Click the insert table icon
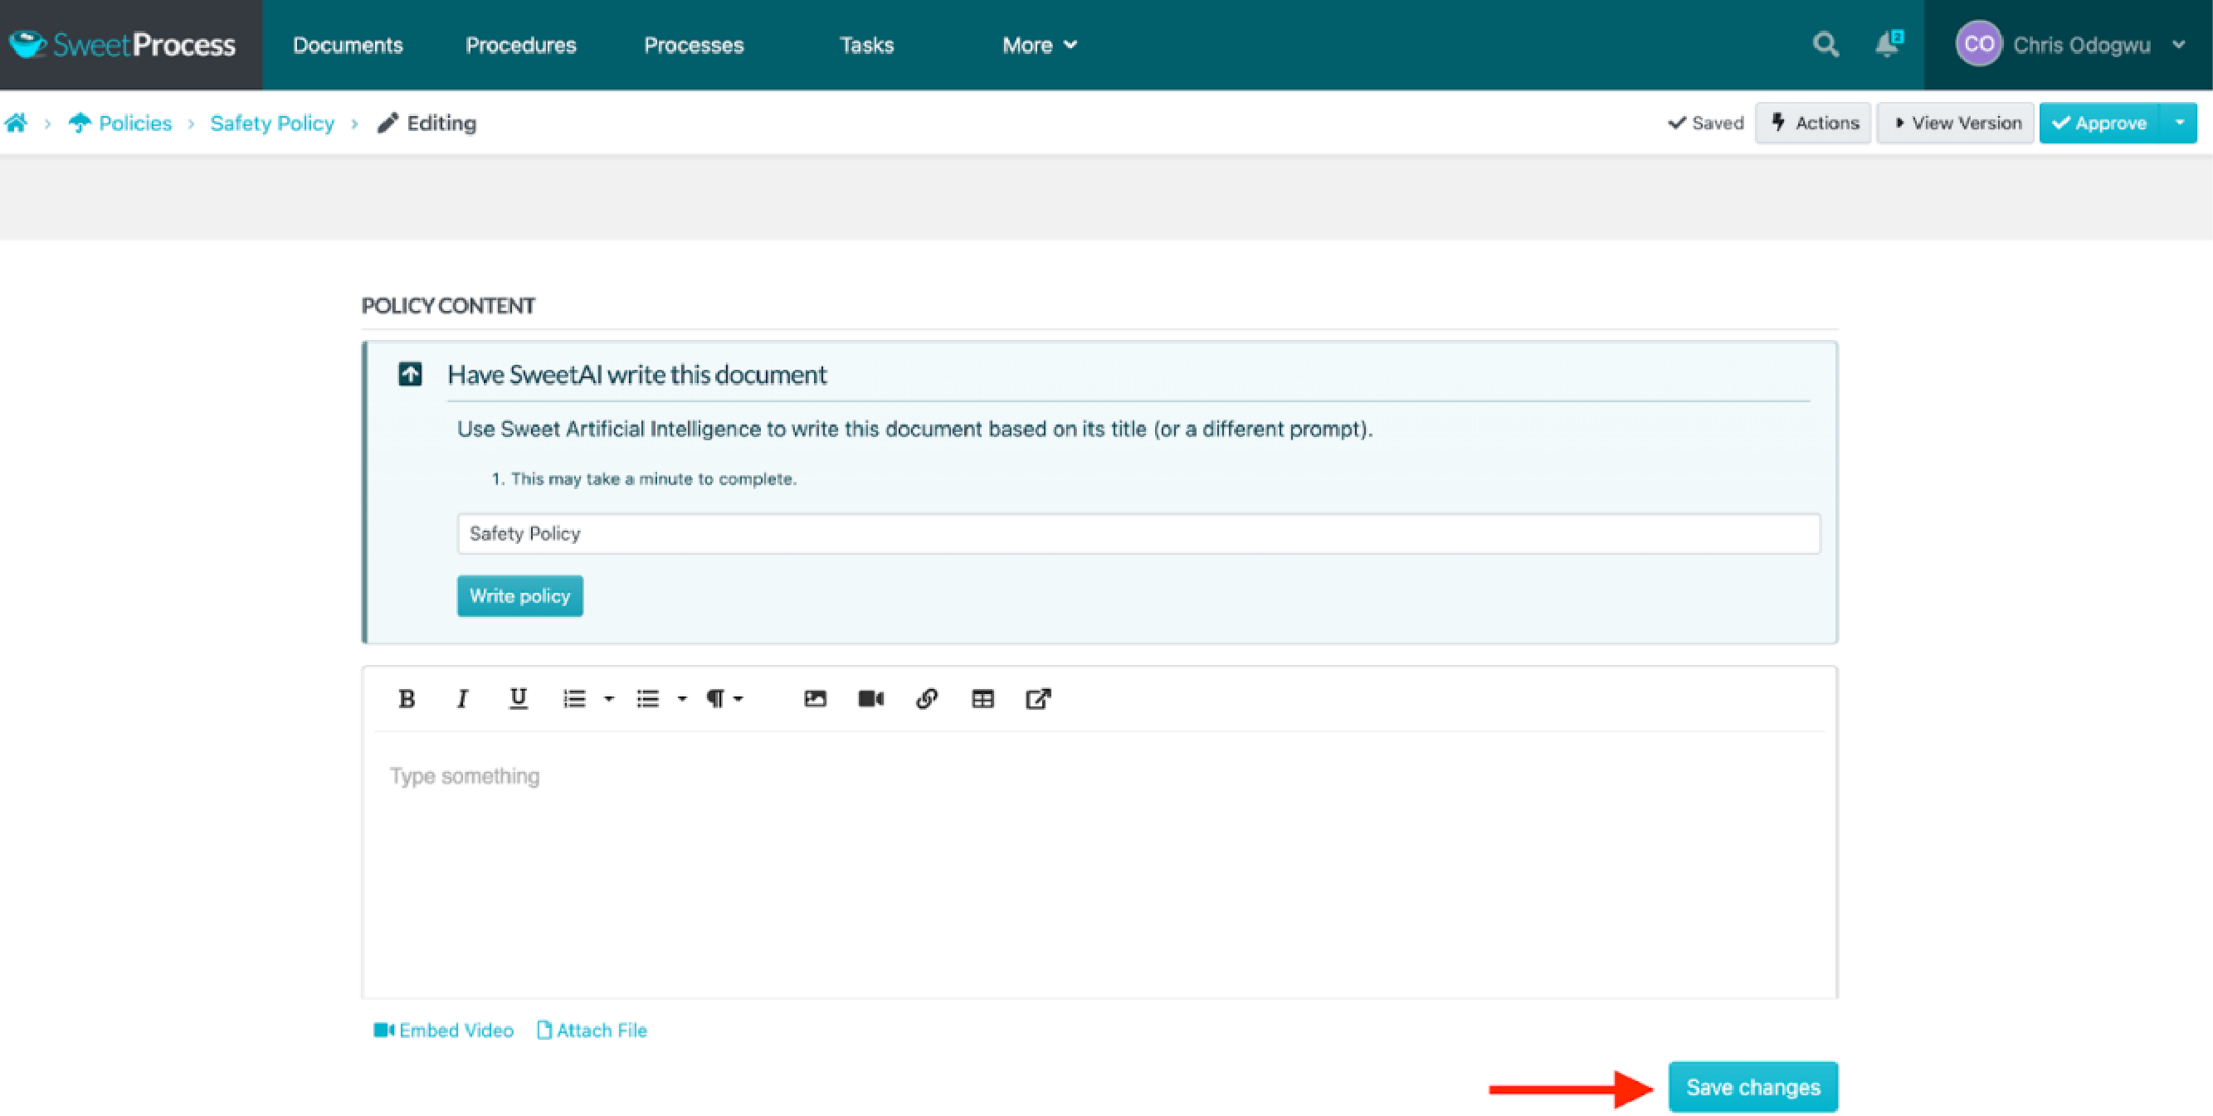The width and height of the screenshot is (2213, 1116). [984, 699]
